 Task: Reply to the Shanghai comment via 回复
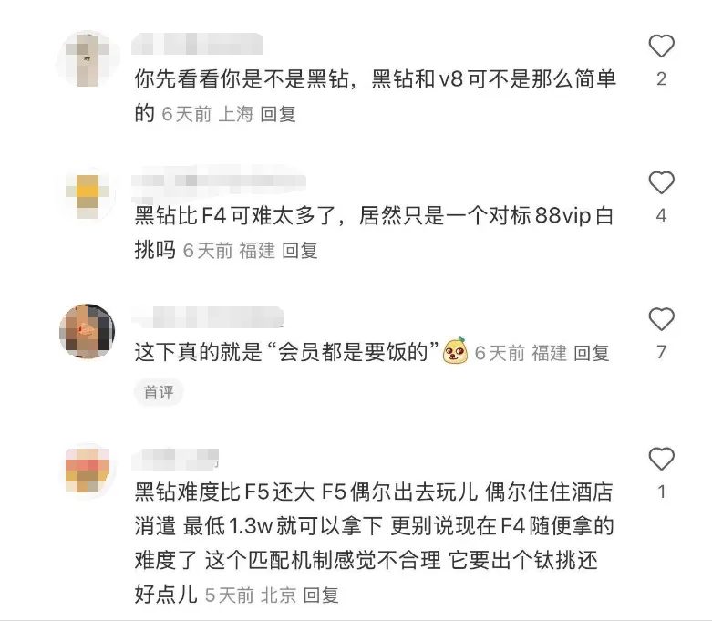(x=278, y=114)
